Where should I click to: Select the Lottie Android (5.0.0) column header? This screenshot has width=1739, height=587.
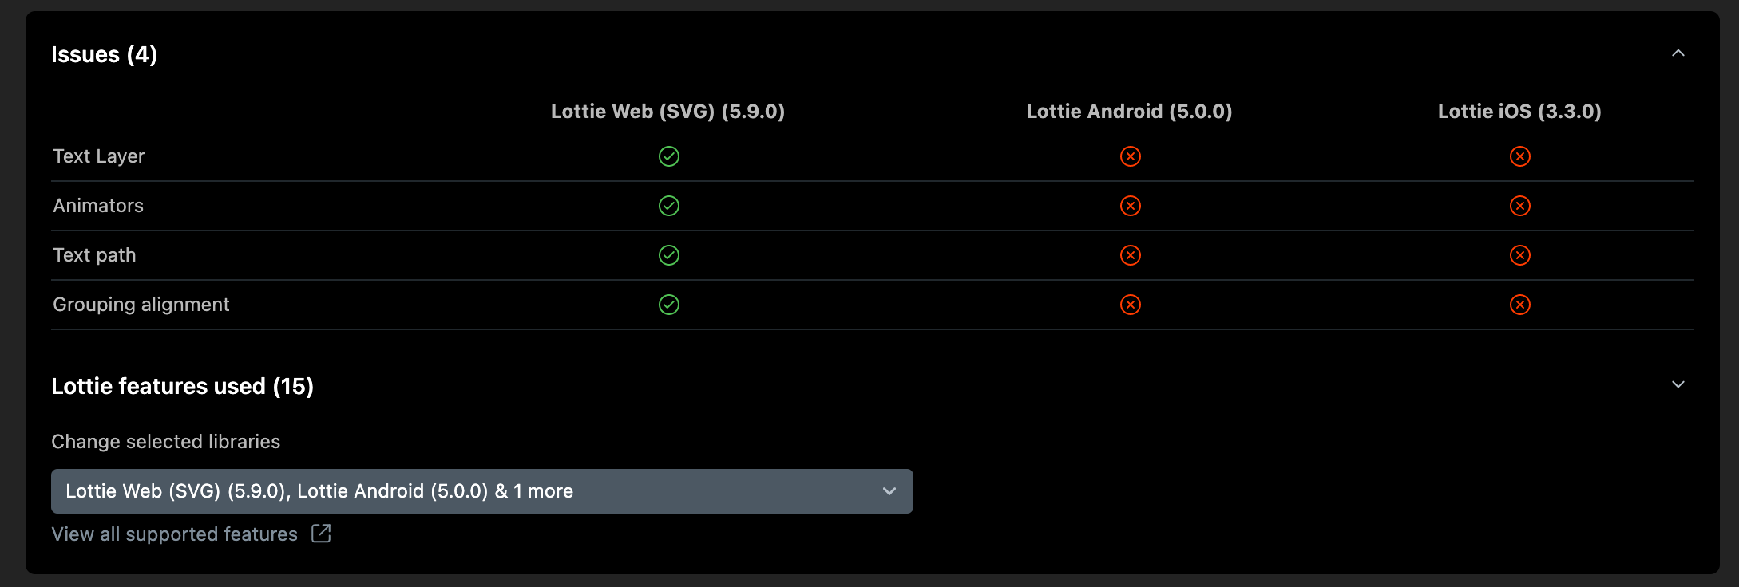1129,112
